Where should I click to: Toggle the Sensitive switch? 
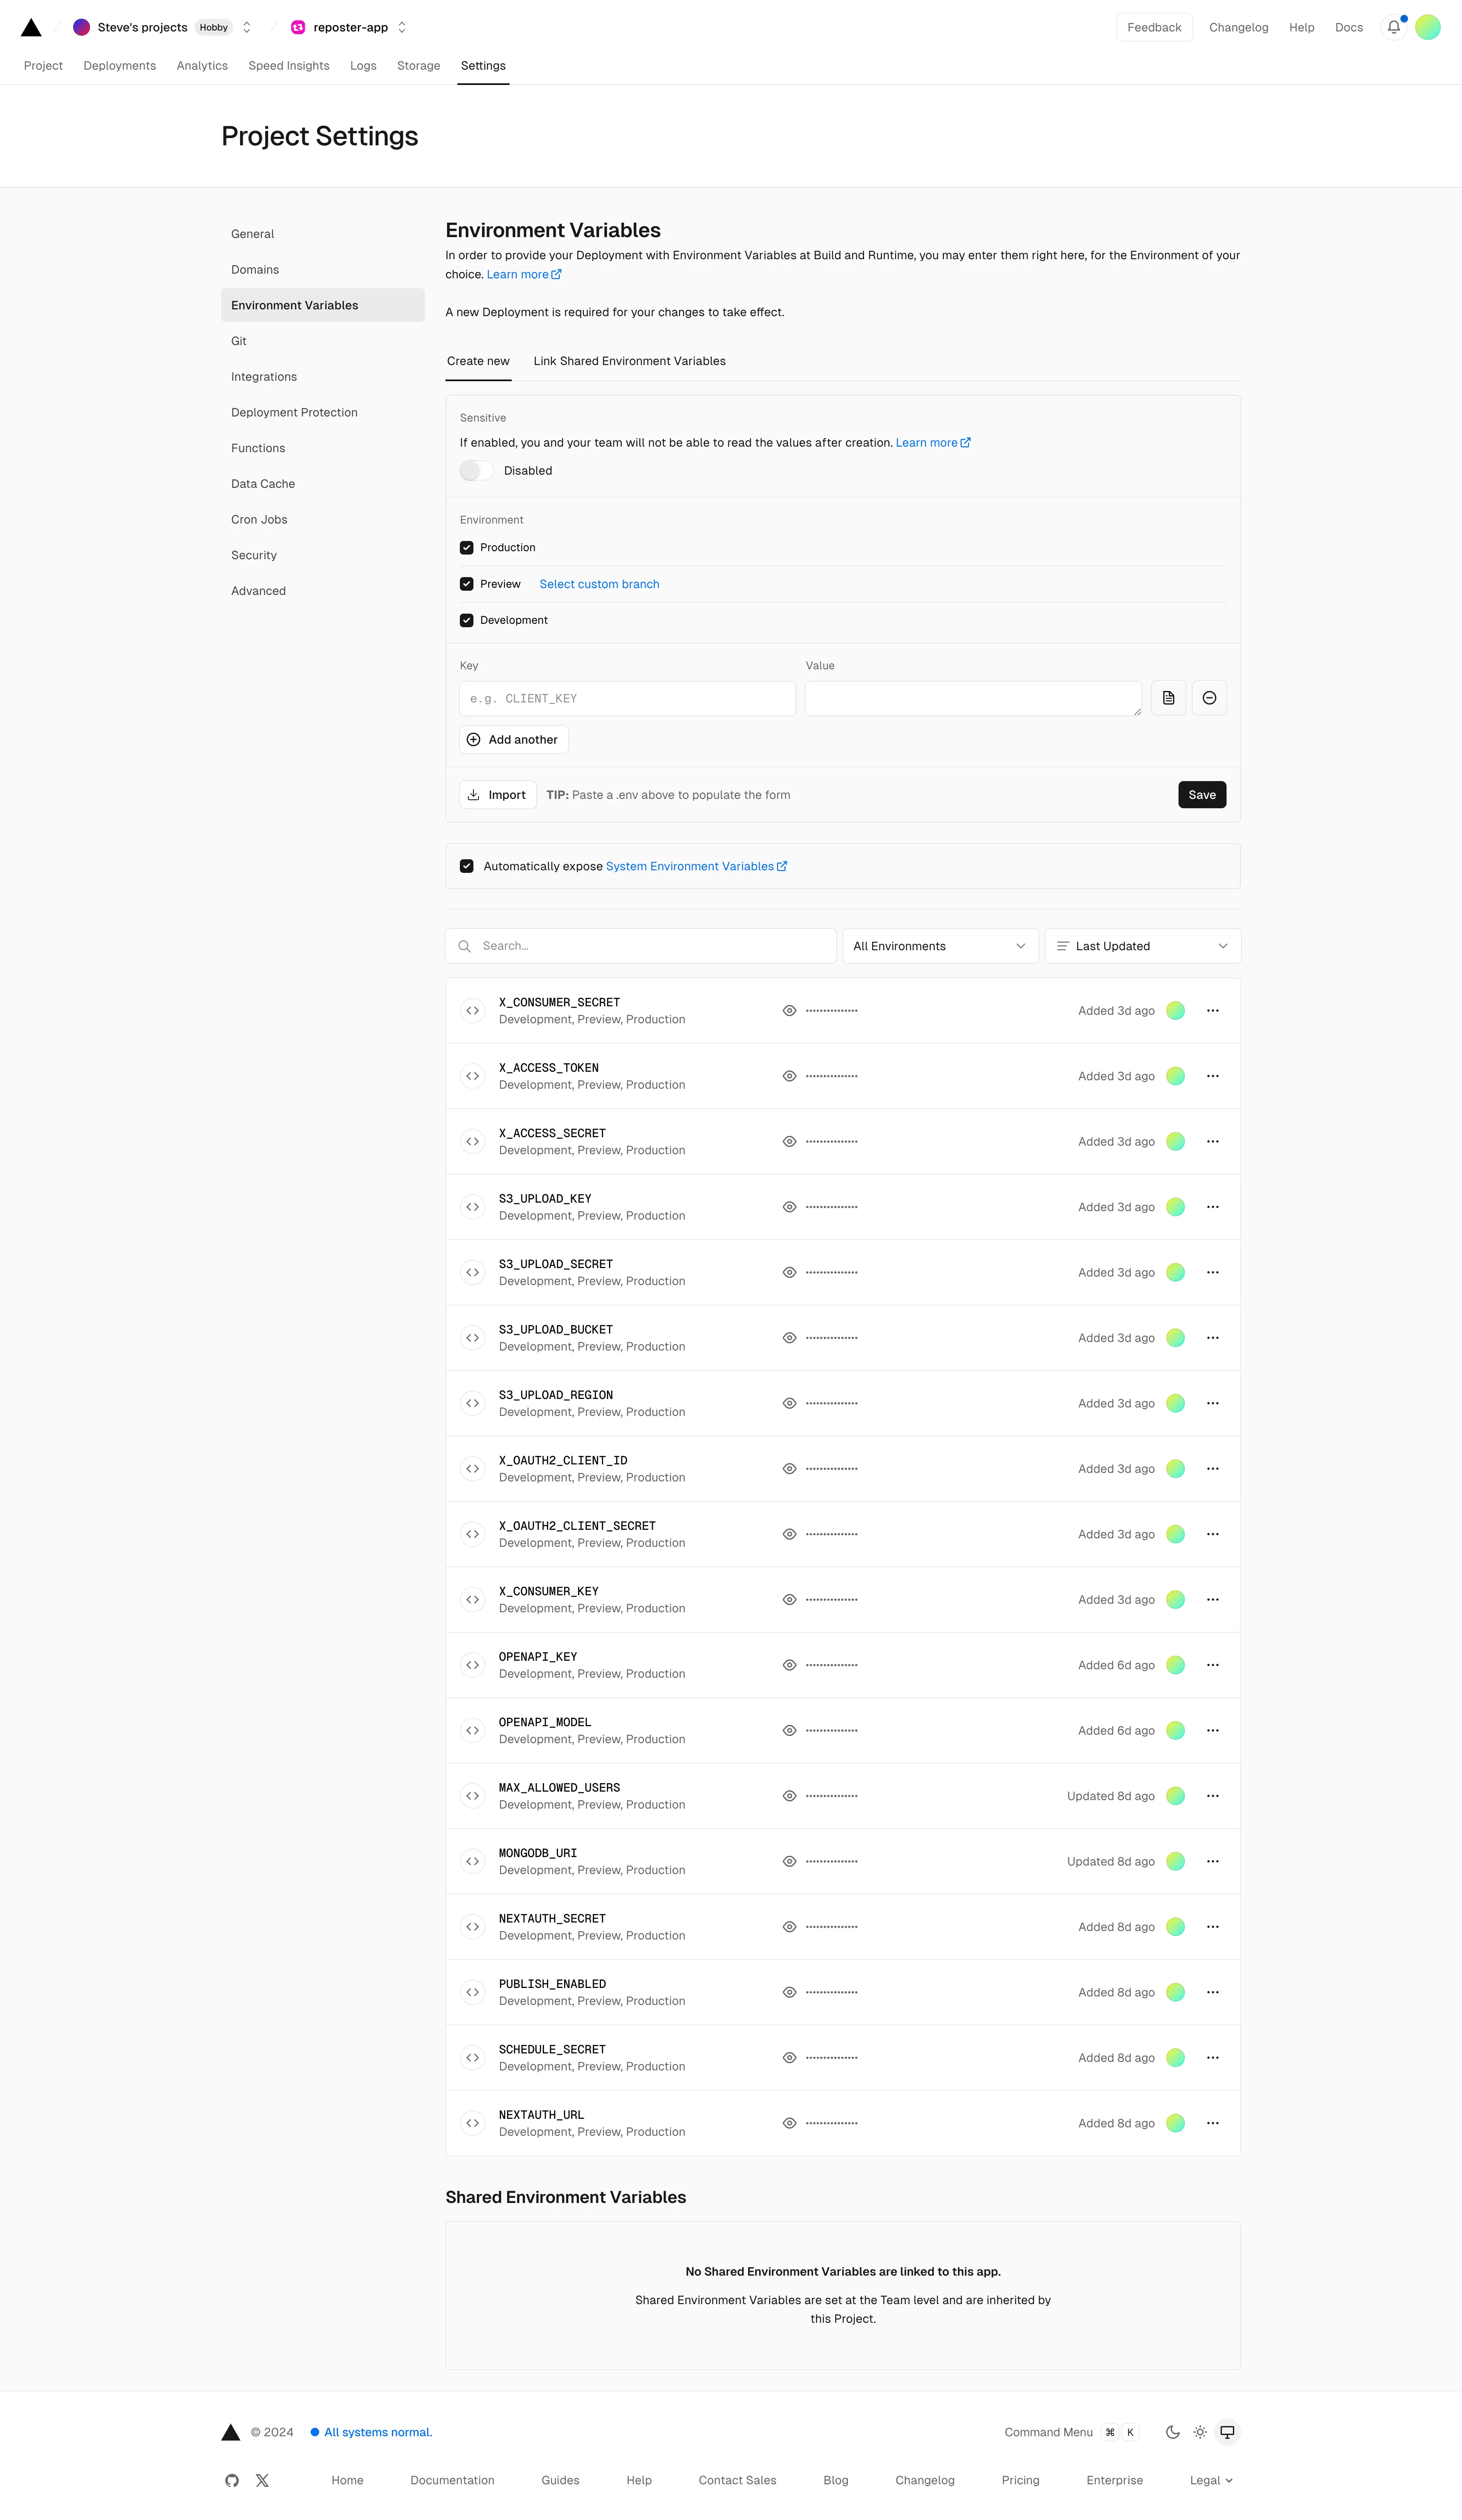(477, 471)
